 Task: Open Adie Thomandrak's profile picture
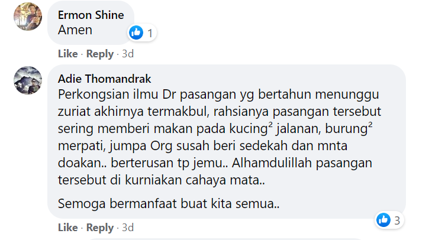coord(27,81)
